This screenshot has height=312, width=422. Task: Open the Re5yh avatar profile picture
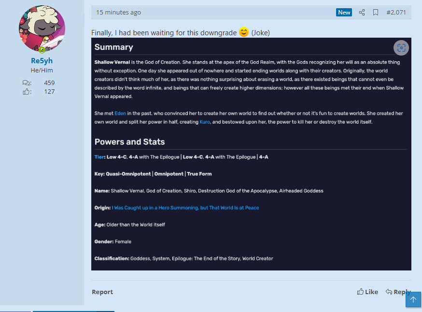(42, 28)
